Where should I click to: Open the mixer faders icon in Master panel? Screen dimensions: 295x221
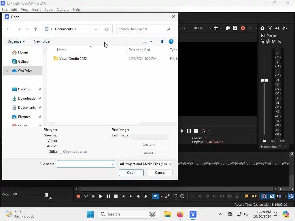pyautogui.click(x=285, y=28)
